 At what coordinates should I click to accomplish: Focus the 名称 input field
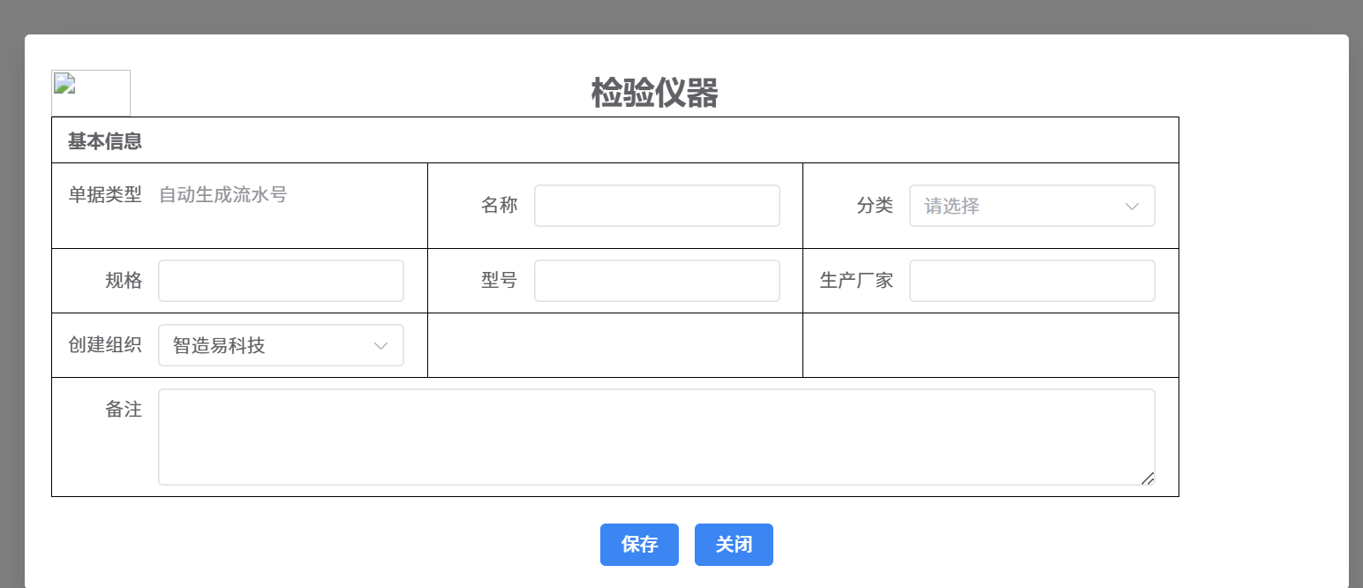click(657, 206)
